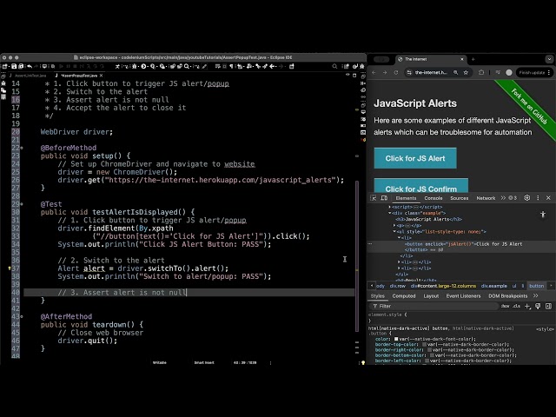Toggle the inspect element picker
556x417 pixels.
pyautogui.click(x=374, y=198)
